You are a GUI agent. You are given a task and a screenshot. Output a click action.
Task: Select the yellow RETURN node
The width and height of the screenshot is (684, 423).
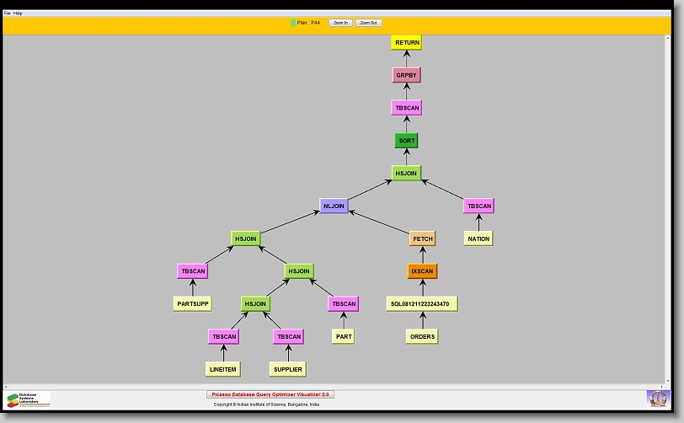(x=406, y=42)
